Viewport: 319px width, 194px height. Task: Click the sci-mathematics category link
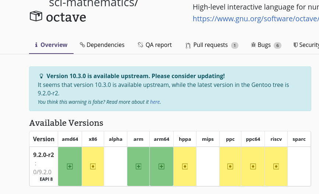93,3
